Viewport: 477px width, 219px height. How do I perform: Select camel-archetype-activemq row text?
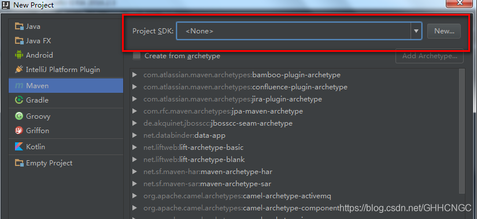coord(237,195)
